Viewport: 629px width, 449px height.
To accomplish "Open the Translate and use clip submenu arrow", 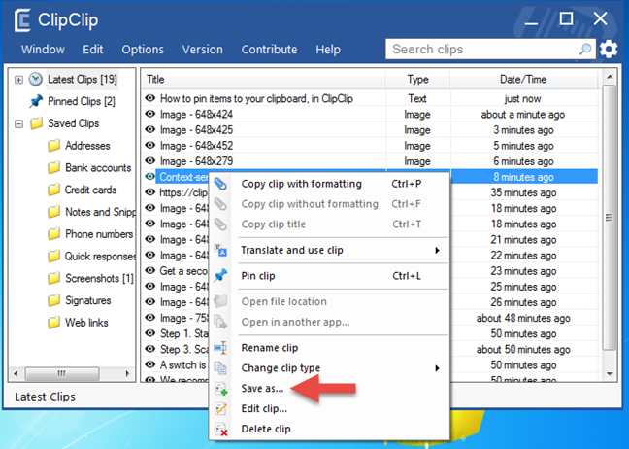I will [437, 250].
